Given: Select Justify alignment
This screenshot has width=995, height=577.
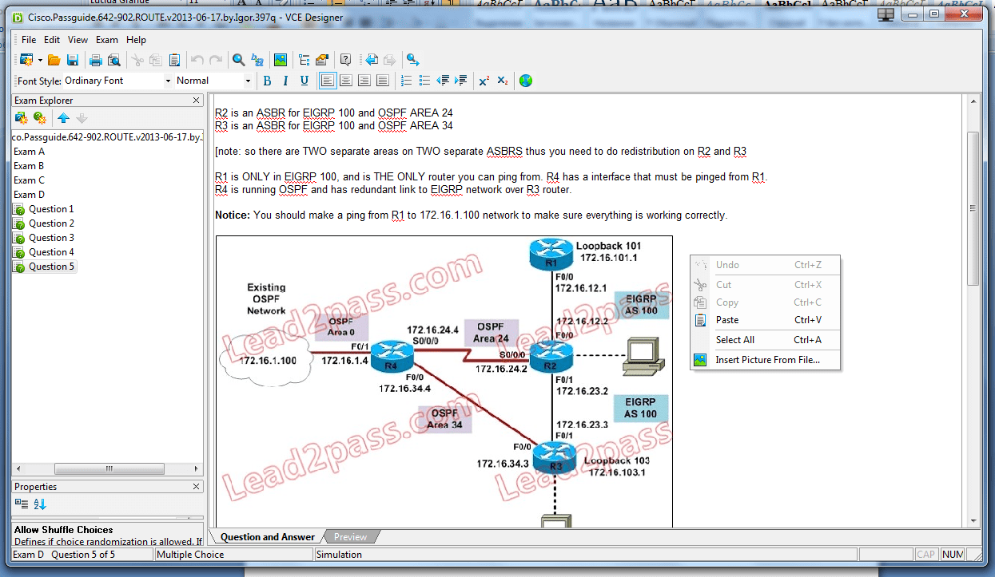Looking at the screenshot, I should coord(383,81).
